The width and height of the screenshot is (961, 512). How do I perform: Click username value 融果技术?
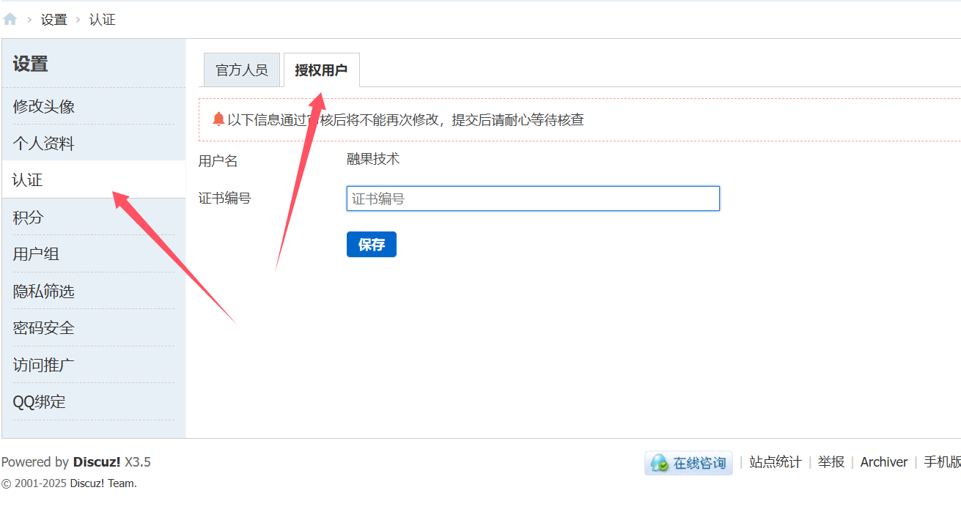coord(373,159)
